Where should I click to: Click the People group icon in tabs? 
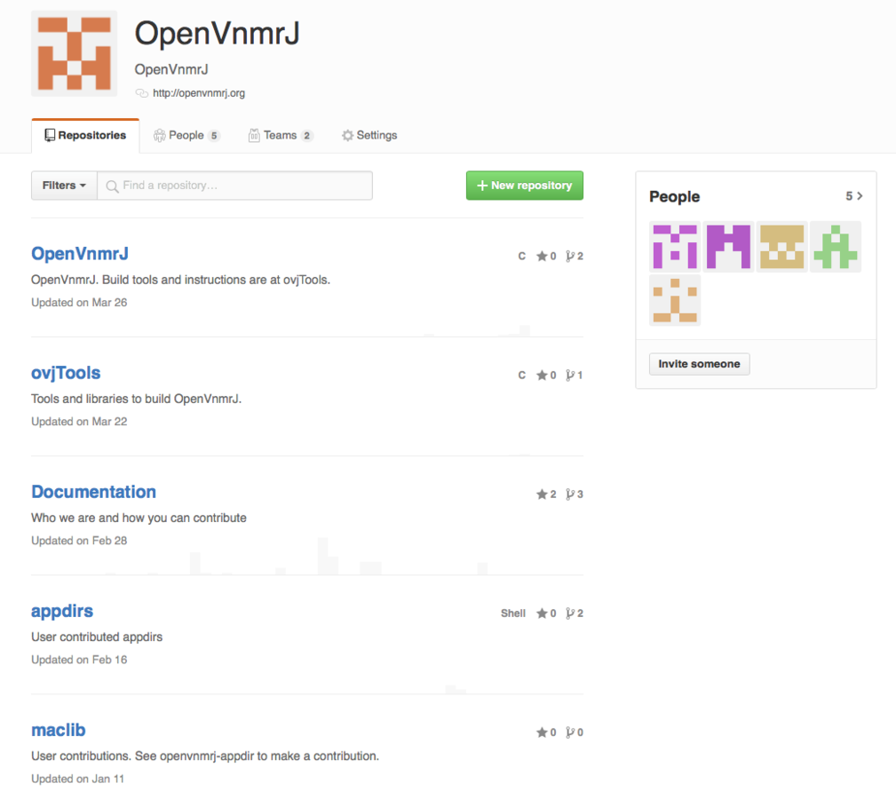(160, 135)
